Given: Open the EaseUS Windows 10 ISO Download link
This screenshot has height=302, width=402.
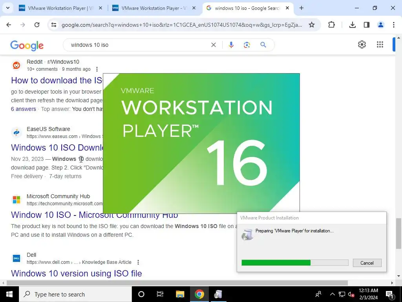Looking at the screenshot, I should tap(57, 148).
